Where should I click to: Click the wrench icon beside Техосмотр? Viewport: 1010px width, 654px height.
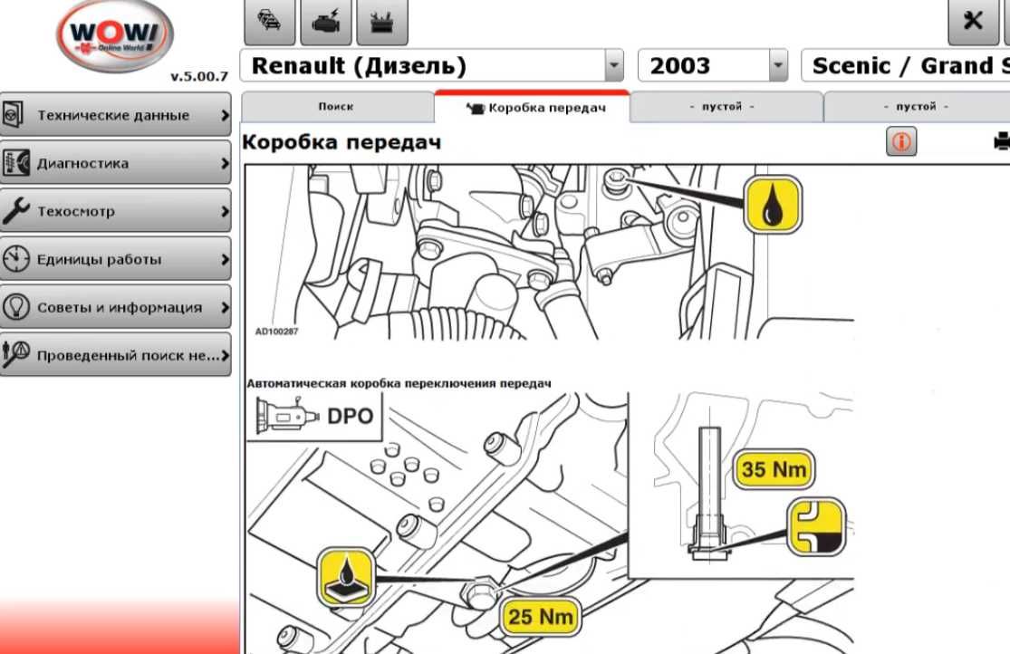tap(14, 211)
